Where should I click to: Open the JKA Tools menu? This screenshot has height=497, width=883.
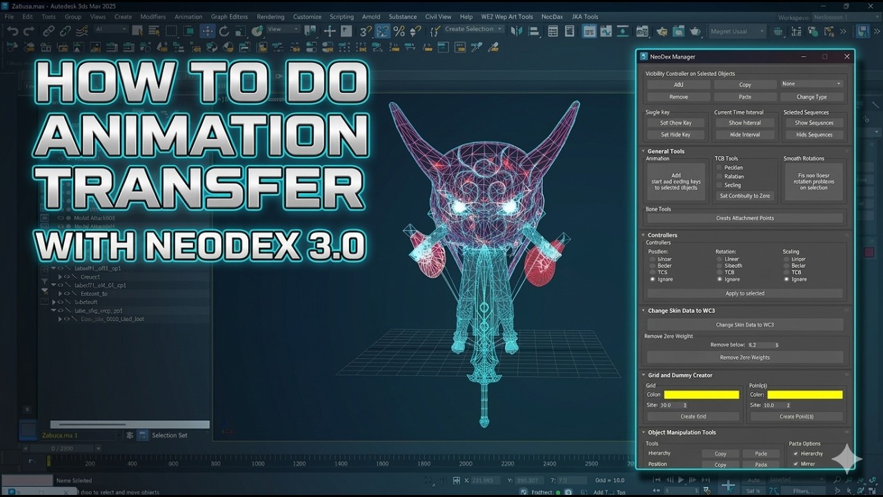click(x=584, y=17)
